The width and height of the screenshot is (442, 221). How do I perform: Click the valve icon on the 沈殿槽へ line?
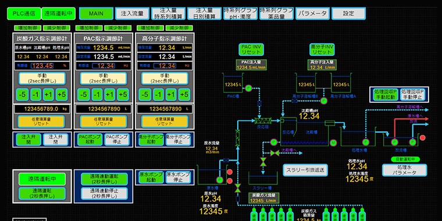(x=275, y=153)
